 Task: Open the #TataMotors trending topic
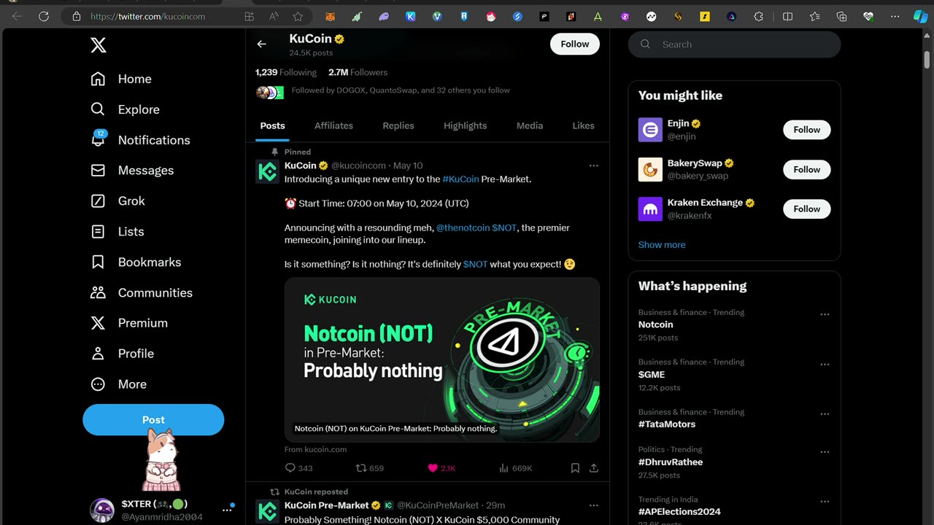click(667, 424)
